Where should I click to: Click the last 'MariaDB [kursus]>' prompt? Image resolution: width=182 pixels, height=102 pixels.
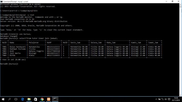point(9,64)
